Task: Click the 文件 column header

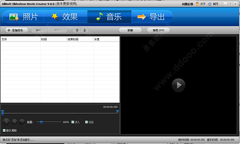Action: pyautogui.click(x=20, y=39)
